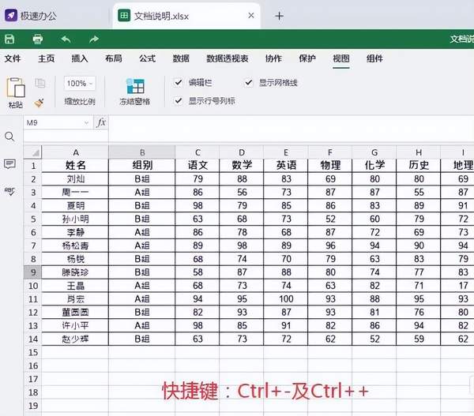Click the 缩放比例 zoom label
Viewport: 474px width, 416px height.
[80, 102]
